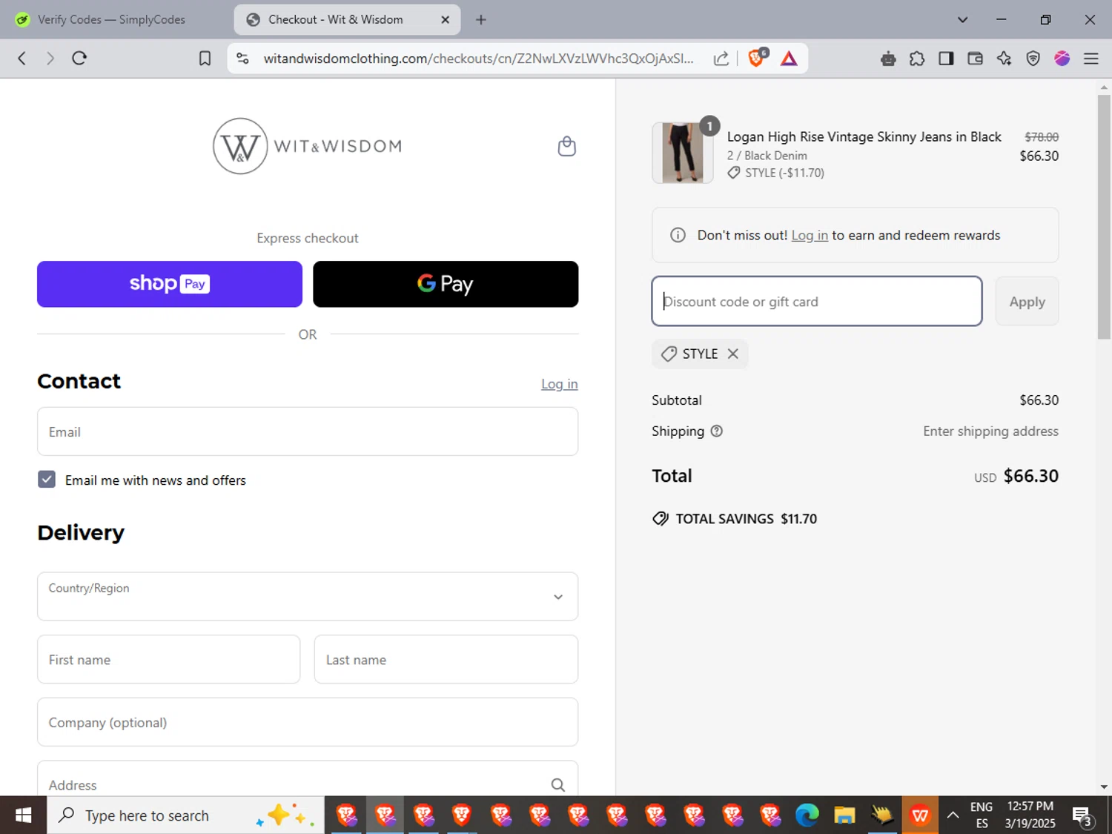Show hidden system tray icons chevron
Image resolution: width=1112 pixels, height=834 pixels.
pyautogui.click(x=953, y=815)
